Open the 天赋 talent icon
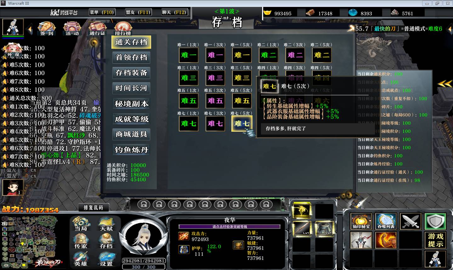 coord(106,224)
